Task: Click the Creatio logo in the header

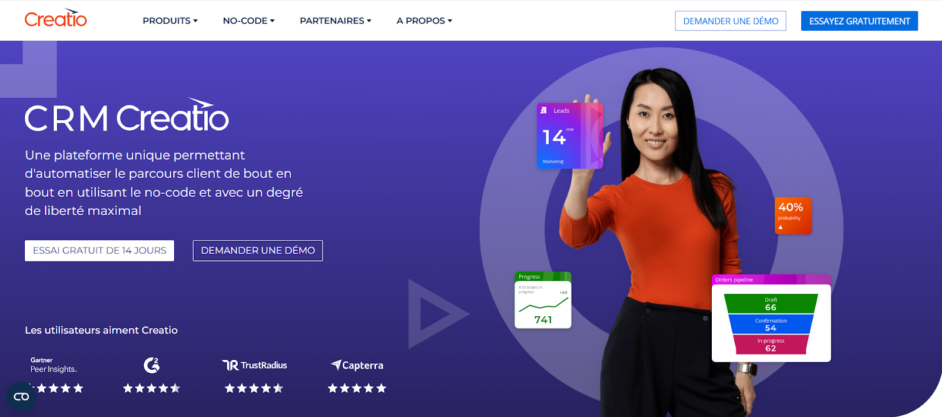Action: [55, 19]
